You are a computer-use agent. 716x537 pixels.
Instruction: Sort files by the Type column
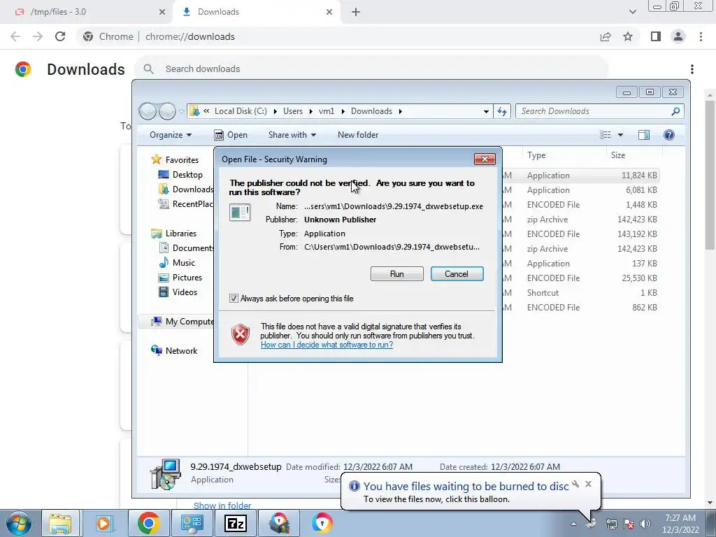(564, 155)
